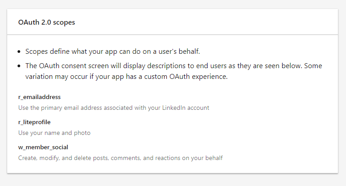Click the 'Scopes define what your app' sentence
The height and width of the screenshot is (186, 346).
point(72,52)
